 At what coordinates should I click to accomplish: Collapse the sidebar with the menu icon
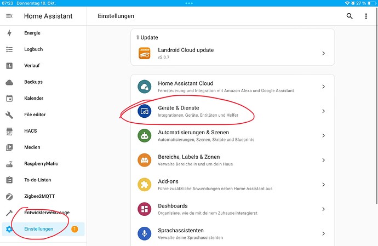click(9, 16)
